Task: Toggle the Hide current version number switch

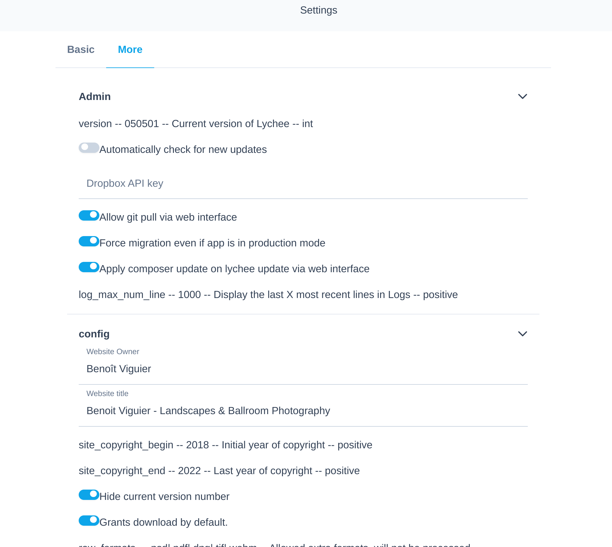Action: point(89,495)
